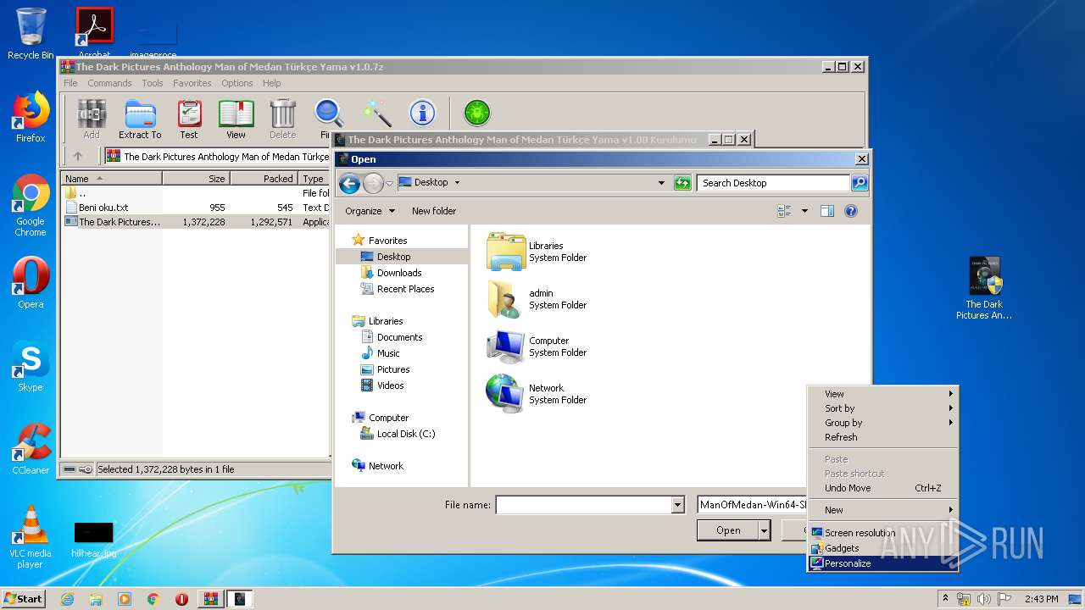Click the Delete toolbar icon in WinRAR
The image size is (1085, 610).
[x=282, y=119]
